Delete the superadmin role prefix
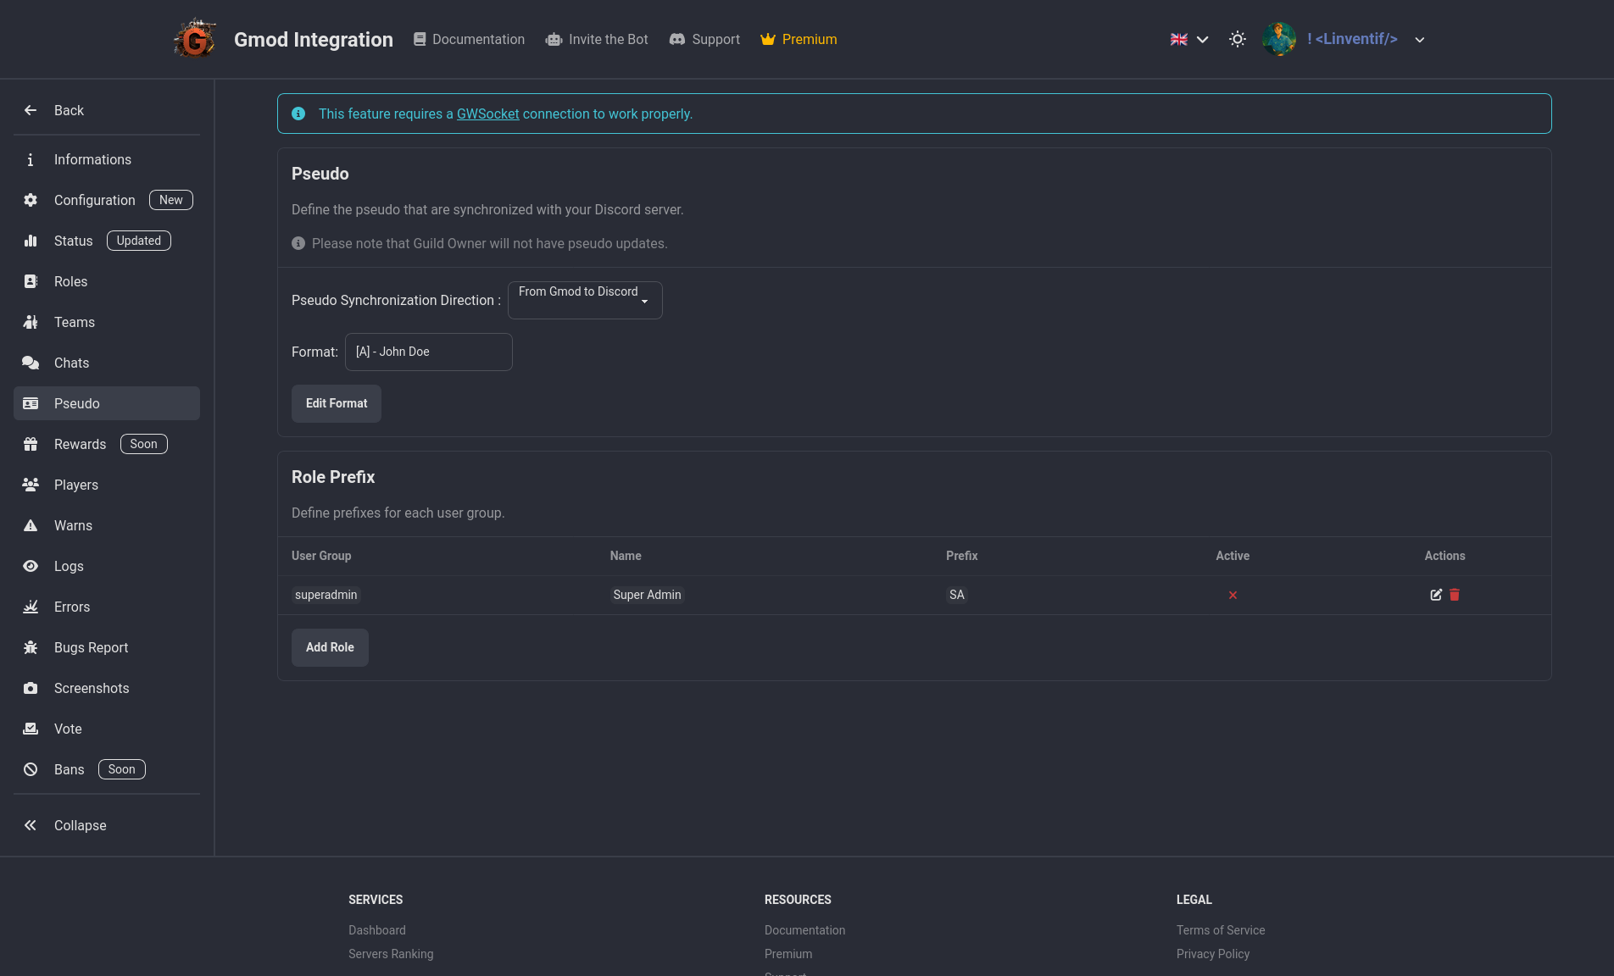Image resolution: width=1614 pixels, height=976 pixels. [1455, 595]
